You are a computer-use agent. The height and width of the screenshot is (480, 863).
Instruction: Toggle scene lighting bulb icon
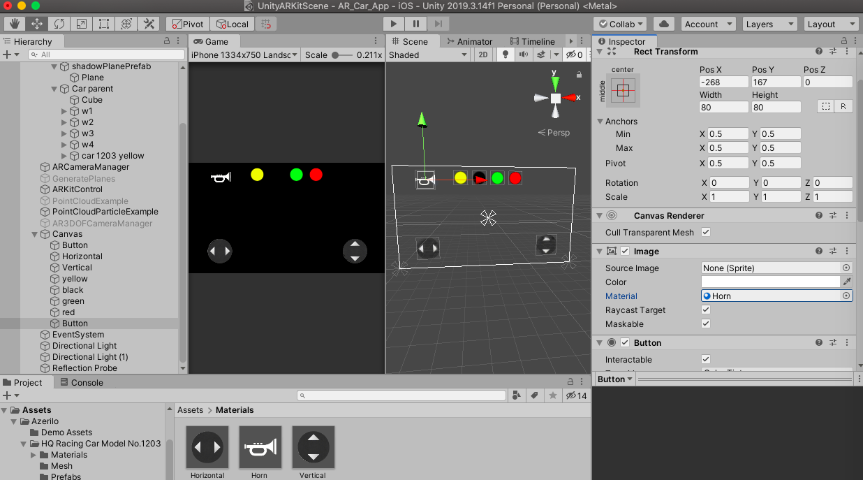point(505,54)
